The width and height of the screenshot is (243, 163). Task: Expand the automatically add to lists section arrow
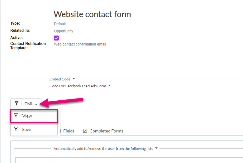click(x=156, y=148)
